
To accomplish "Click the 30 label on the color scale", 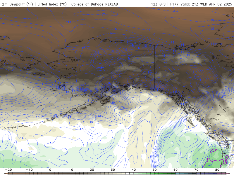I will pos(113,170).
